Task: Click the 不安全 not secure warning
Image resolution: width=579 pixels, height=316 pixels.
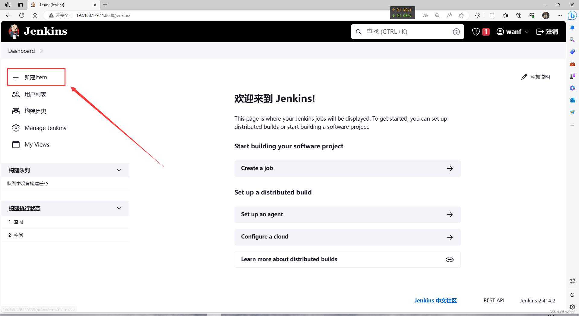Action: tap(59, 15)
